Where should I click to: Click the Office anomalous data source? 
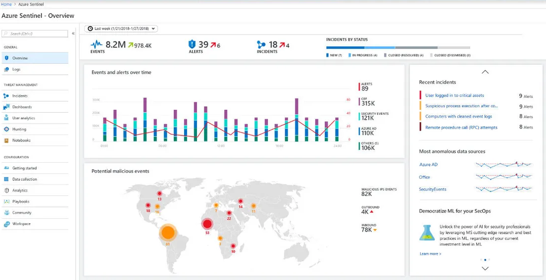(x=424, y=177)
